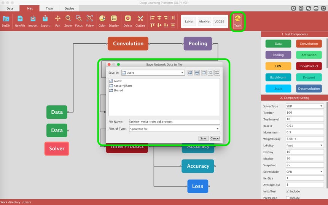Distribute nodes horizontally

click(x=173, y=18)
